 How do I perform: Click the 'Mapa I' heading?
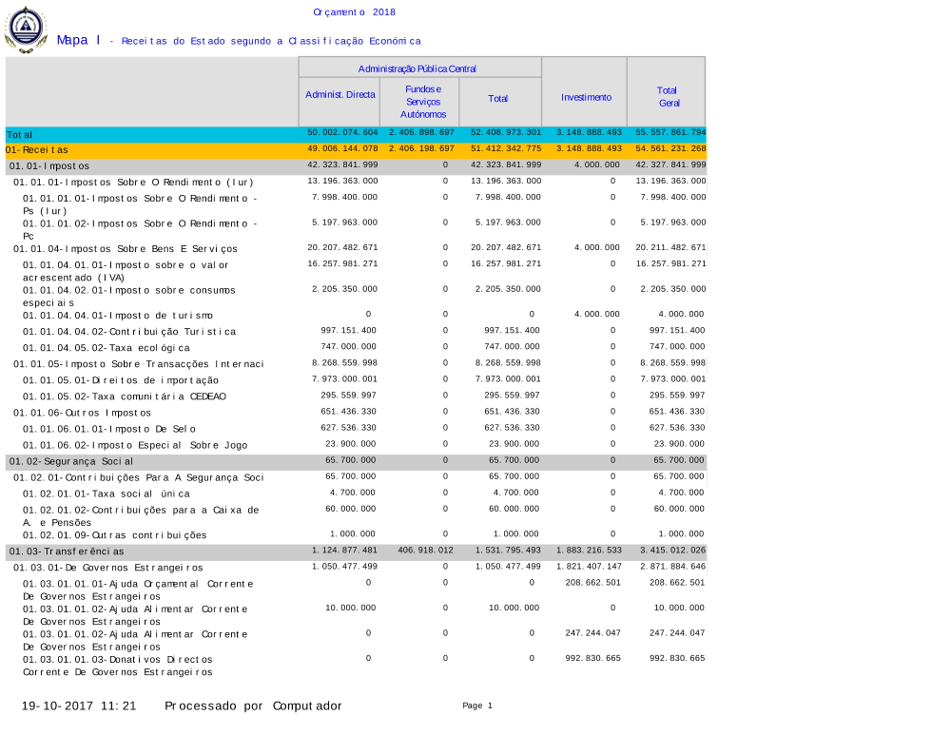78,40
